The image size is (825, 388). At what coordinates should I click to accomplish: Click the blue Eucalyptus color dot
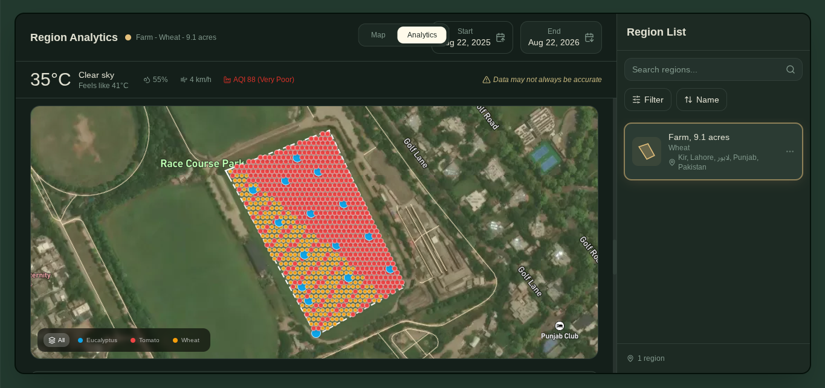80,340
